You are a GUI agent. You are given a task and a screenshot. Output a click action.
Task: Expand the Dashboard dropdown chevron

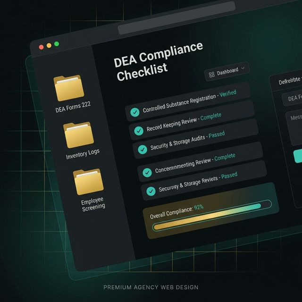(x=243, y=68)
